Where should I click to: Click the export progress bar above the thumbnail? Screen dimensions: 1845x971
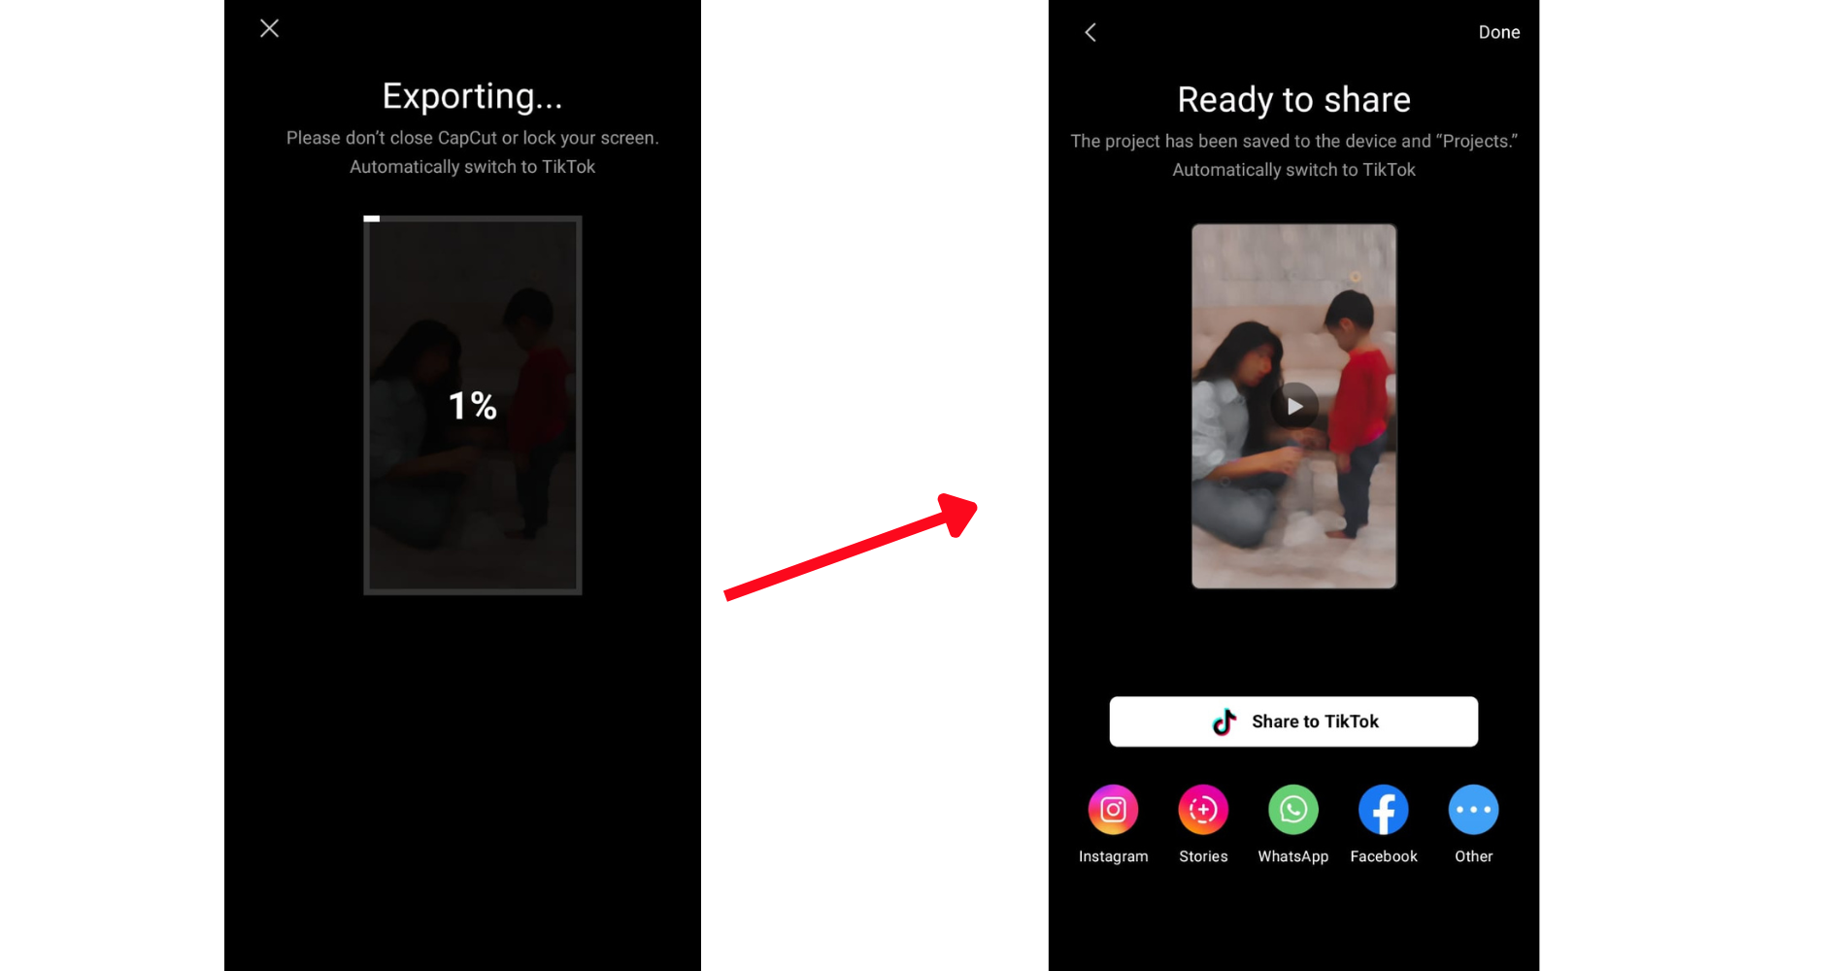coord(472,218)
